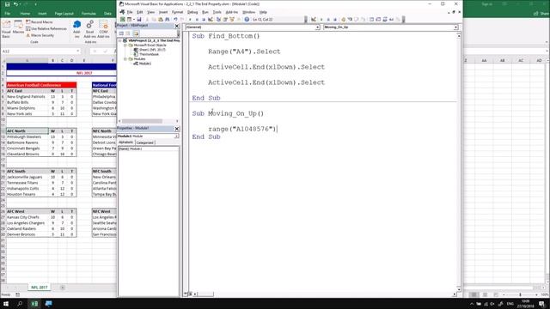Screen dimensions: 550x309
Task: Click Macro Security in Excel ribbon
Action: 40,35
